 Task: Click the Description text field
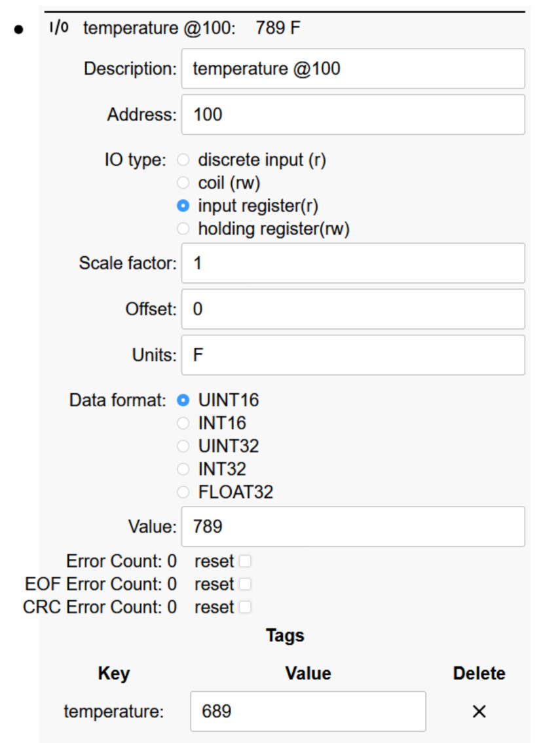click(x=353, y=68)
